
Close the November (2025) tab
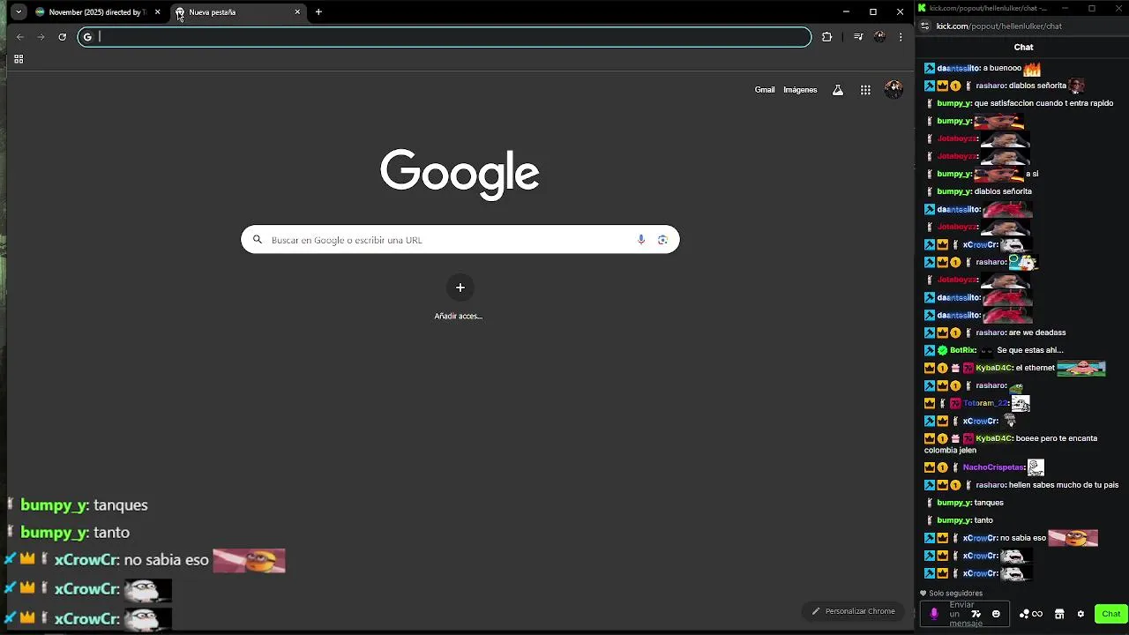[x=157, y=12]
